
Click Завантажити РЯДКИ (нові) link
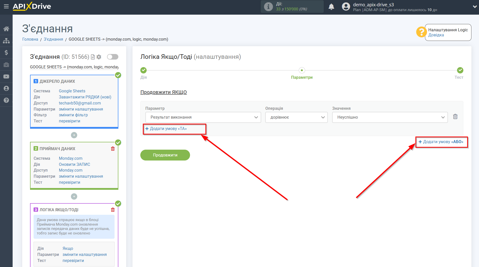85,97
